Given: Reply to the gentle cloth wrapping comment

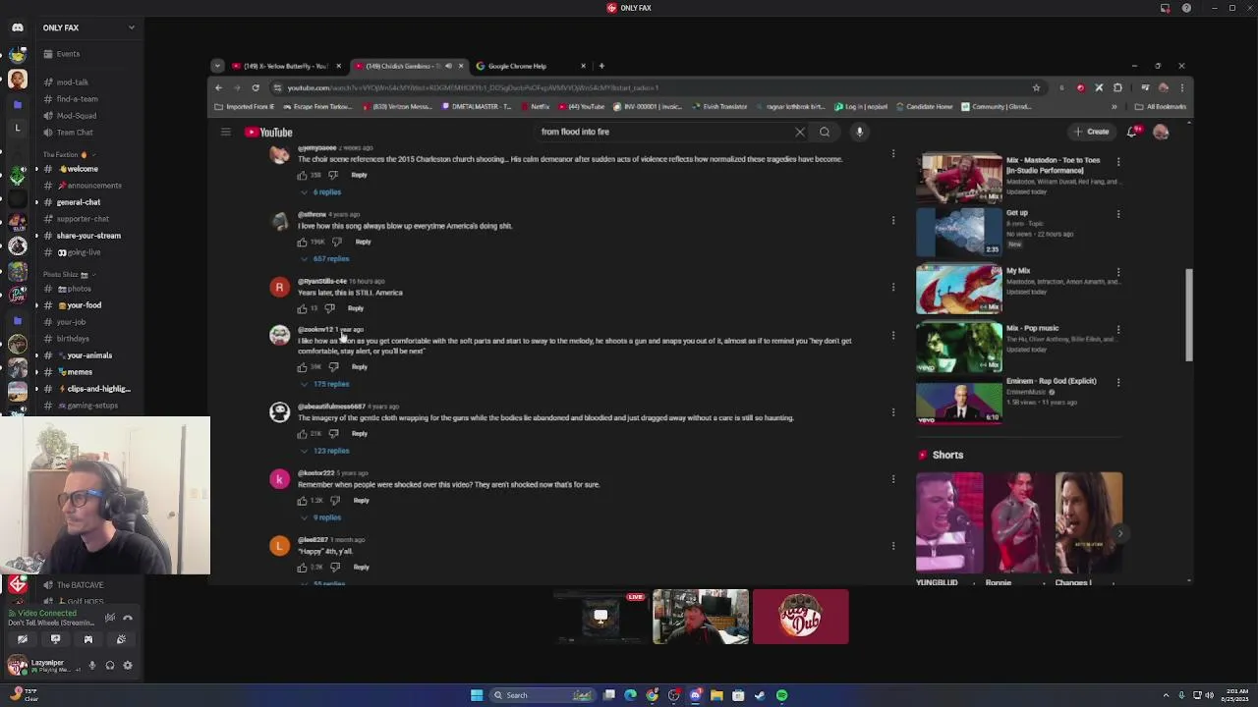Looking at the screenshot, I should pyautogui.click(x=360, y=434).
